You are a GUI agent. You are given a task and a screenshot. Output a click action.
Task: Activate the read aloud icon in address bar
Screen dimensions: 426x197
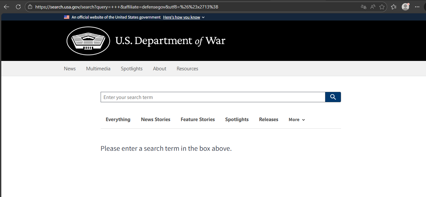click(x=373, y=7)
